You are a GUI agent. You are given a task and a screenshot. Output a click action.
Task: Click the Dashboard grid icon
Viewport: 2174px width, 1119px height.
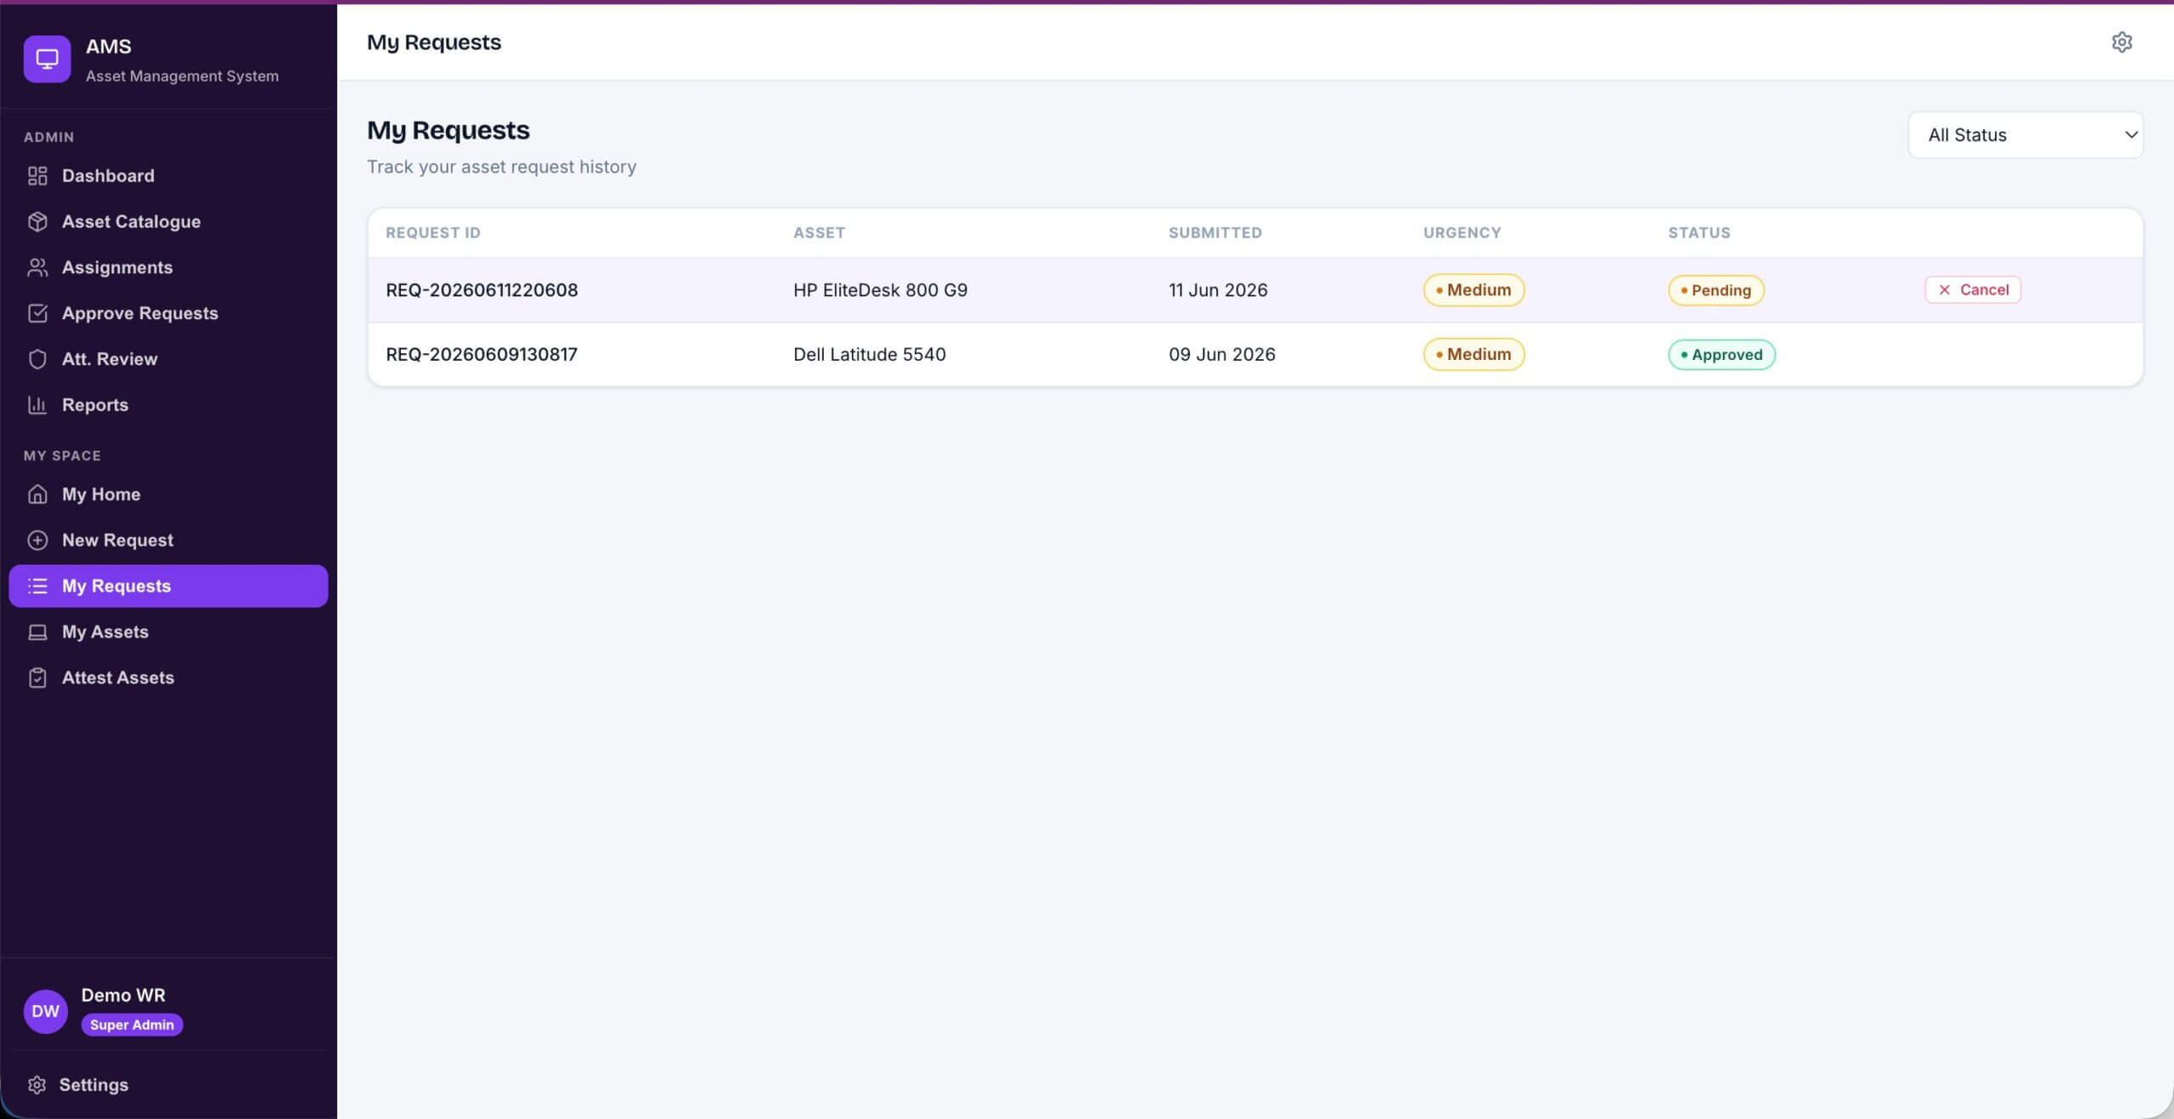(37, 176)
